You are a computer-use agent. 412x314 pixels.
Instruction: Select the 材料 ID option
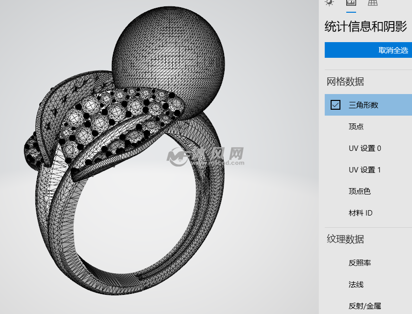coord(360,213)
